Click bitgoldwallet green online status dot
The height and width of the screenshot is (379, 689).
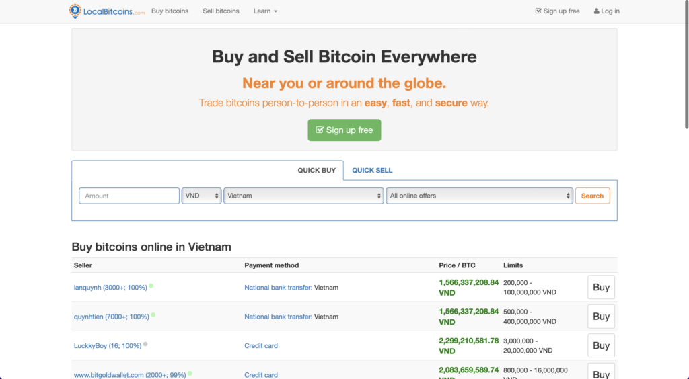click(190, 374)
